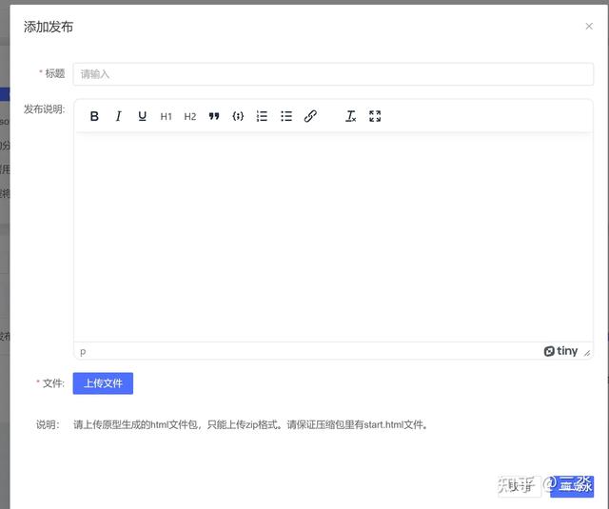Image resolution: width=609 pixels, height=509 pixels.
Task: Focus the 标题 input field
Action: point(333,74)
